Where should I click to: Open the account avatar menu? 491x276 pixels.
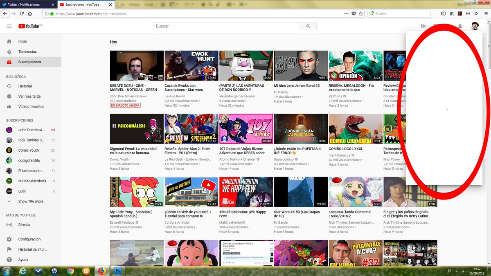tap(475, 26)
